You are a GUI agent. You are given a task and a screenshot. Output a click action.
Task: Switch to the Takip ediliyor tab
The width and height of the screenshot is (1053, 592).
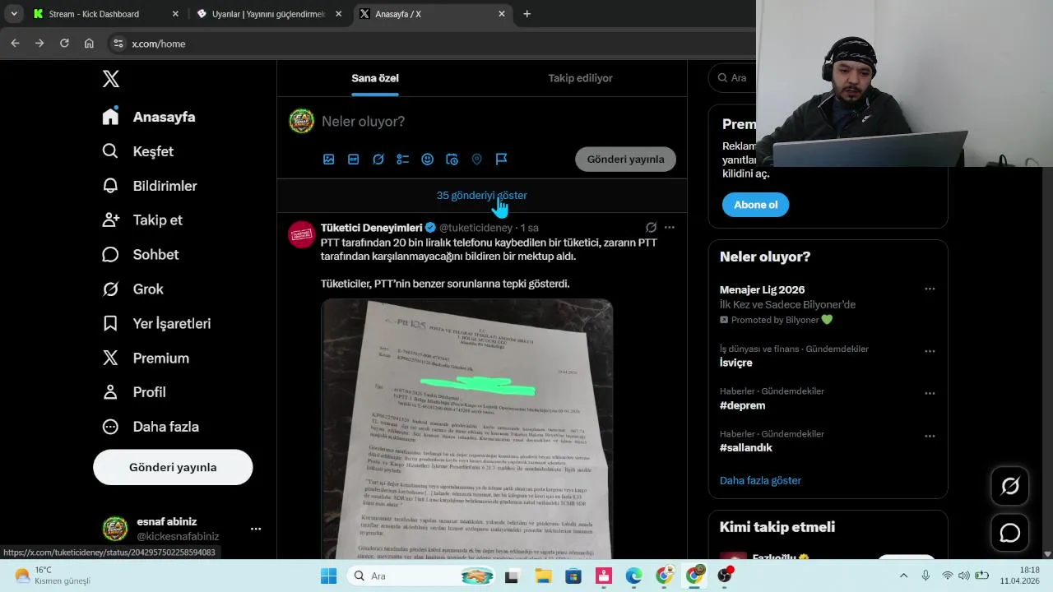pyautogui.click(x=580, y=78)
